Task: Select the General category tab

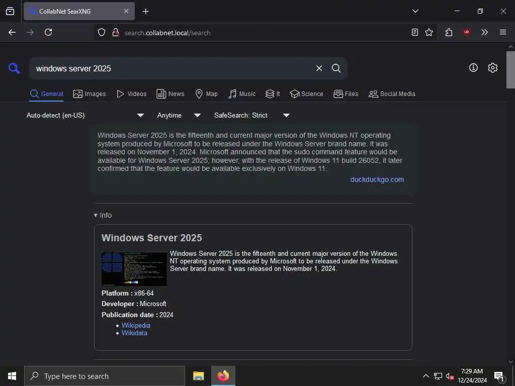Action: tap(46, 94)
